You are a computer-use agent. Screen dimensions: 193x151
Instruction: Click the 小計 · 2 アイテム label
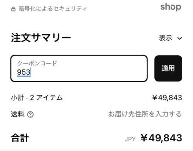pyautogui.click(x=37, y=98)
